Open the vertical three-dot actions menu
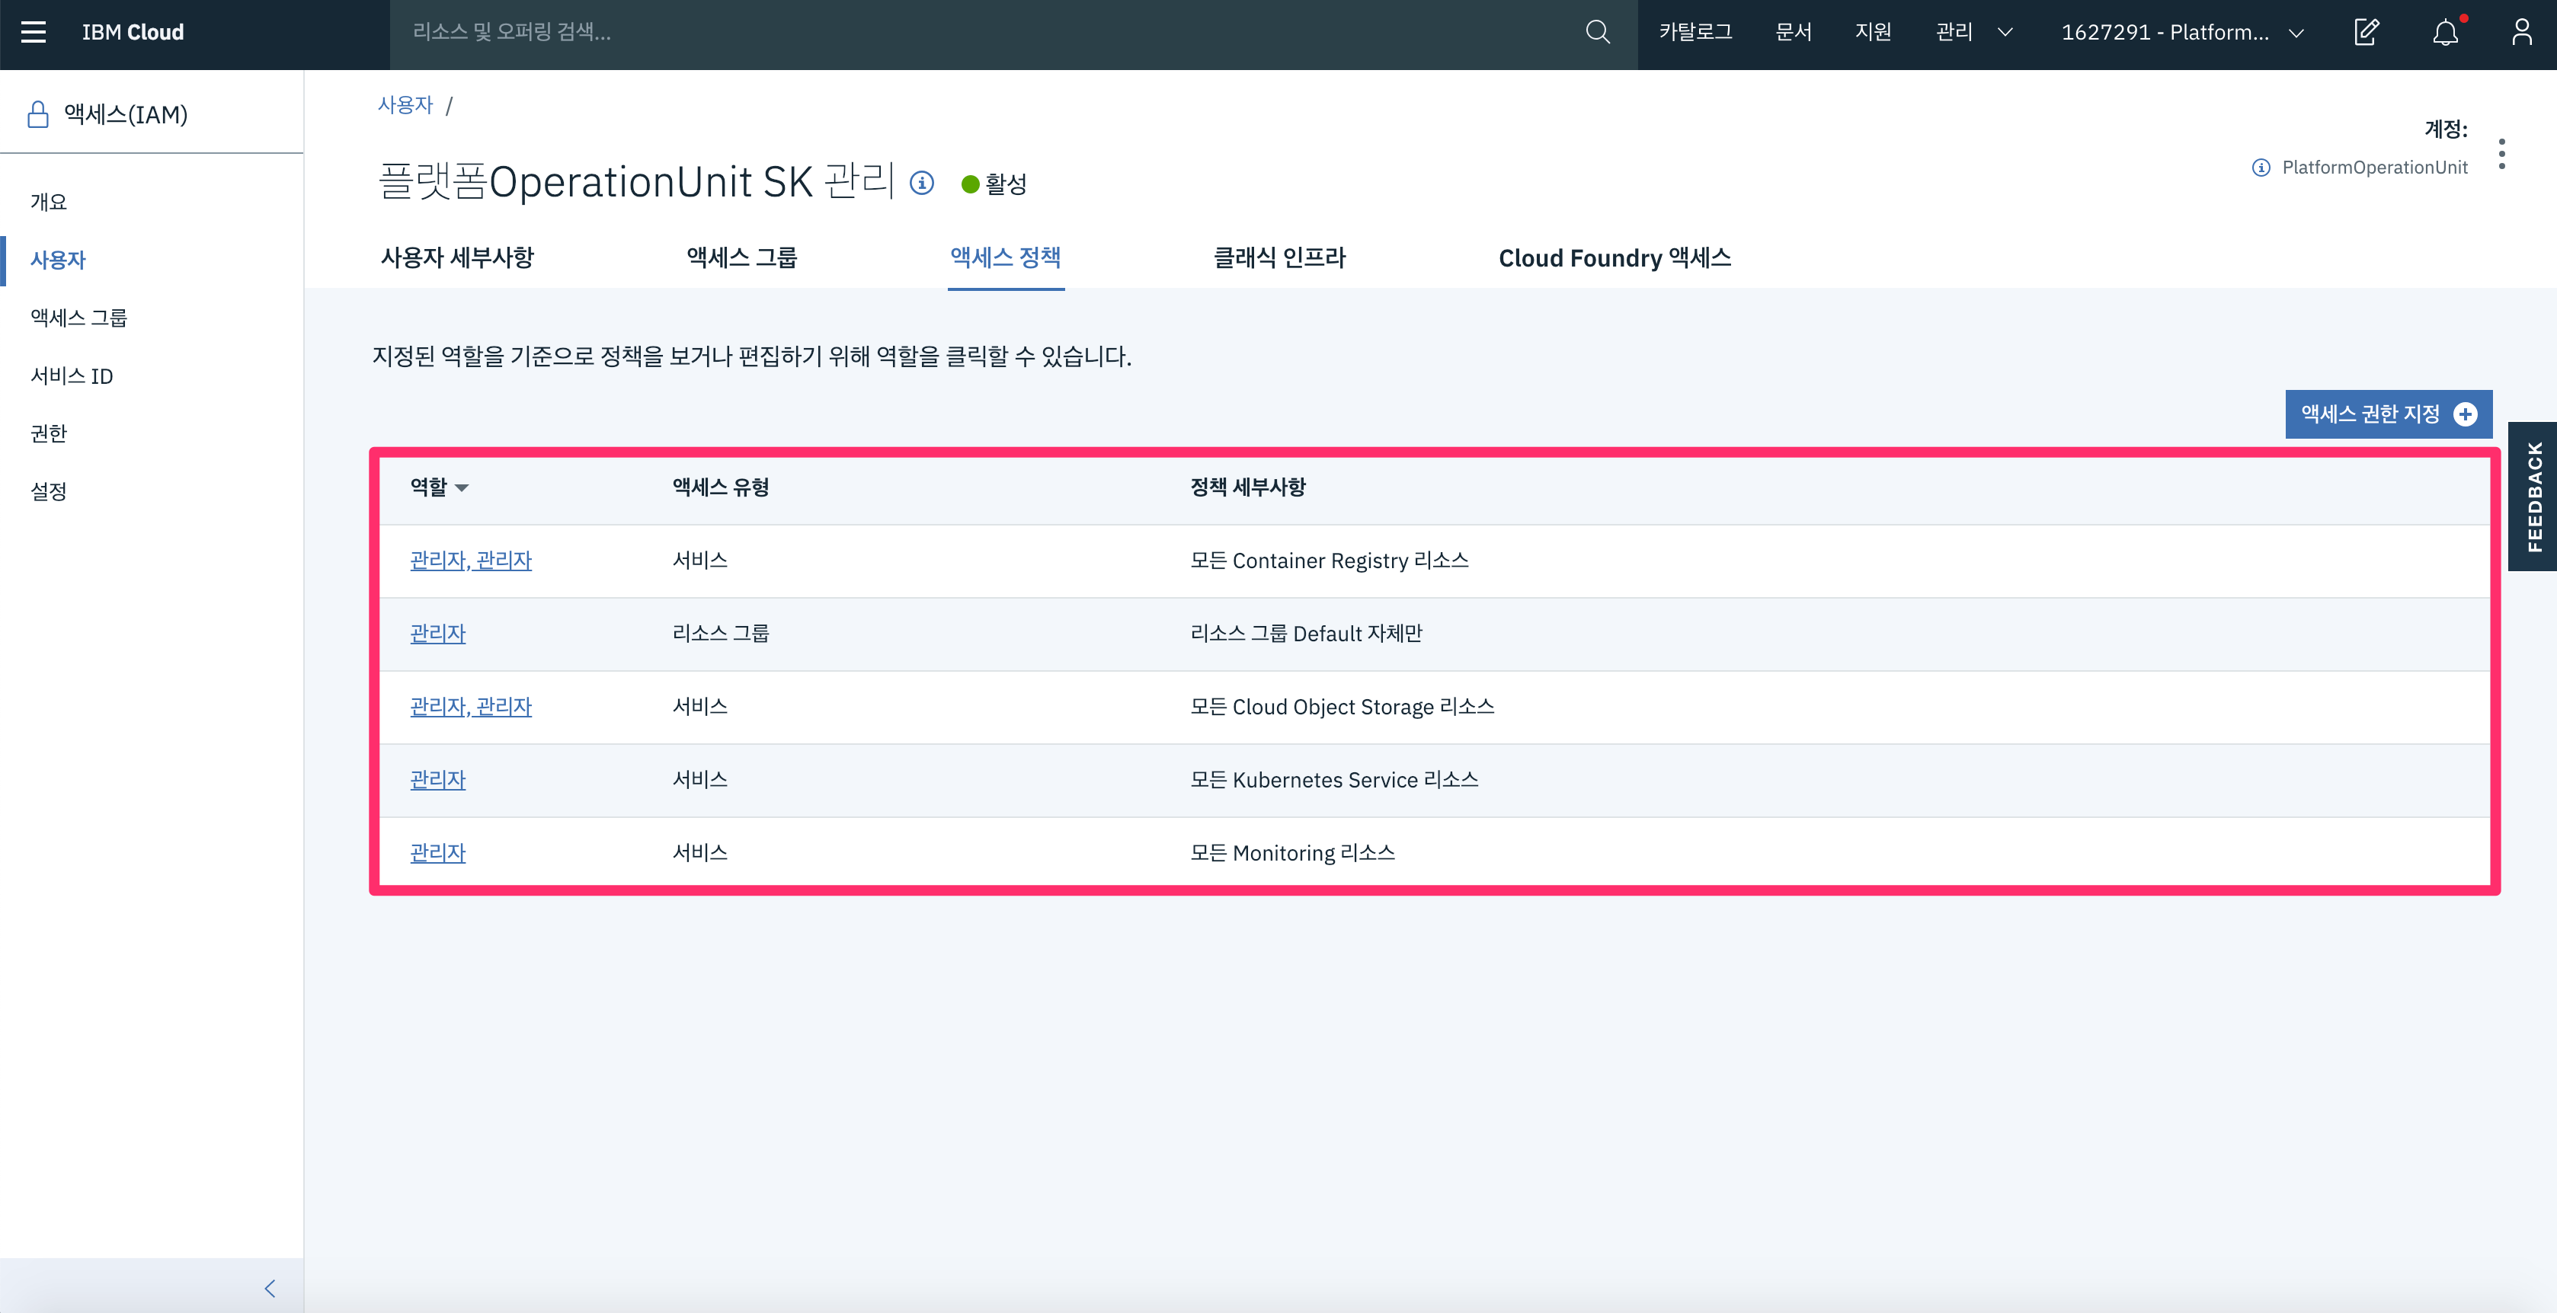The height and width of the screenshot is (1313, 2557). pos(2501,154)
